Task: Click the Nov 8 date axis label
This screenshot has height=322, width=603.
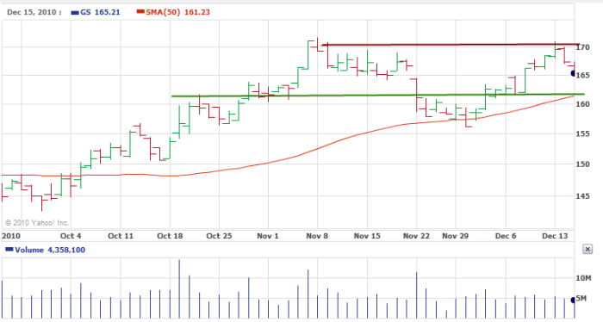Action: pyautogui.click(x=317, y=236)
